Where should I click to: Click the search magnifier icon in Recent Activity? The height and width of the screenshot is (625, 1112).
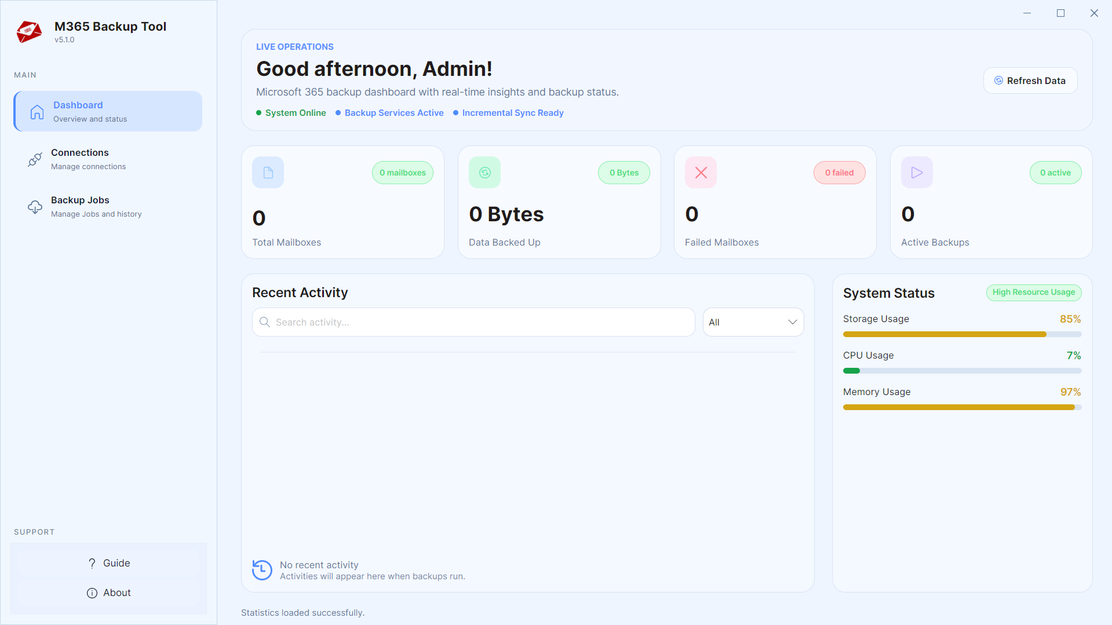pos(265,322)
